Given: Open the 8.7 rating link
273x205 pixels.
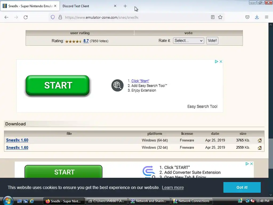Looking at the screenshot, I should click(x=86, y=41).
